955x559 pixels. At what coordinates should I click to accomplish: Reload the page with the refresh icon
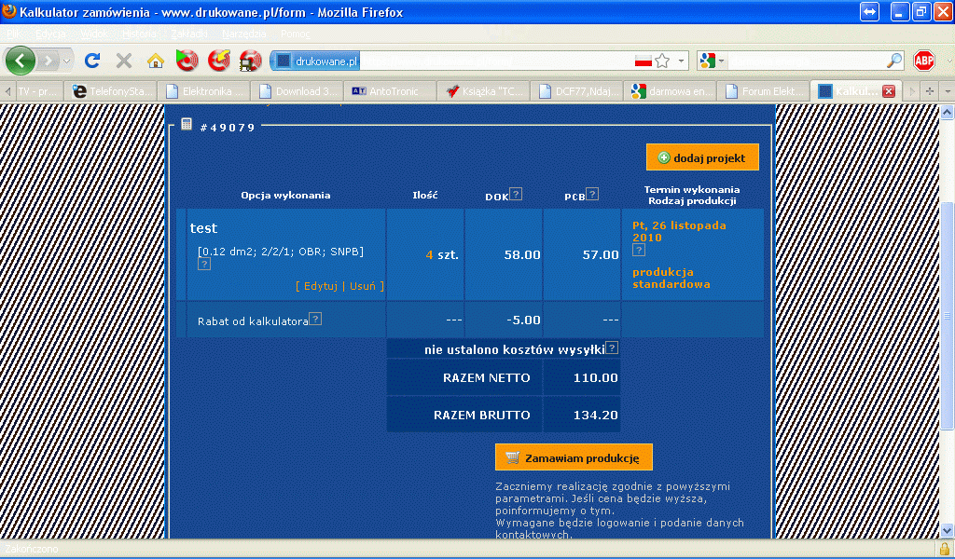(x=92, y=61)
